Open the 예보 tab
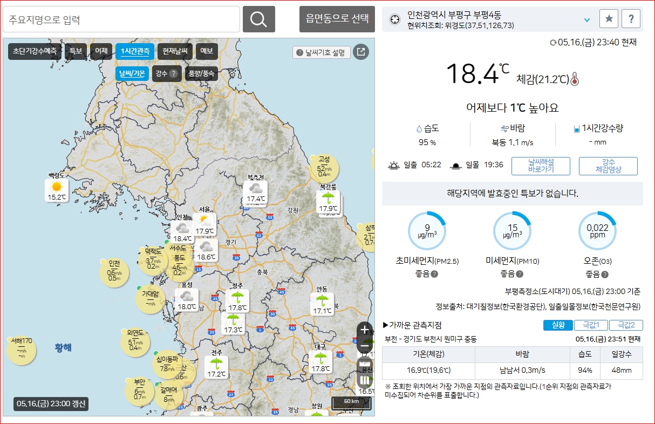 coord(207,51)
